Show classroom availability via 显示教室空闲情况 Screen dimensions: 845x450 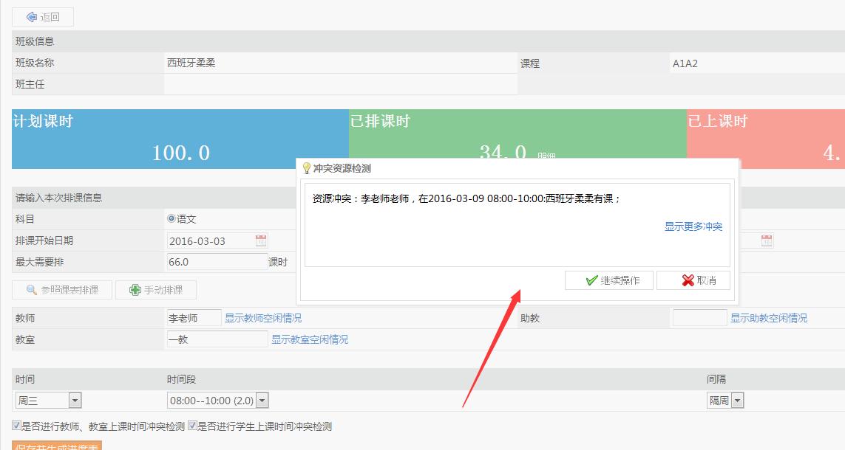click(x=309, y=339)
